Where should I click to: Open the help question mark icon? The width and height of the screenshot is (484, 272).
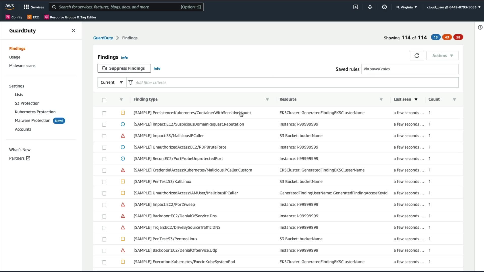[x=384, y=7]
